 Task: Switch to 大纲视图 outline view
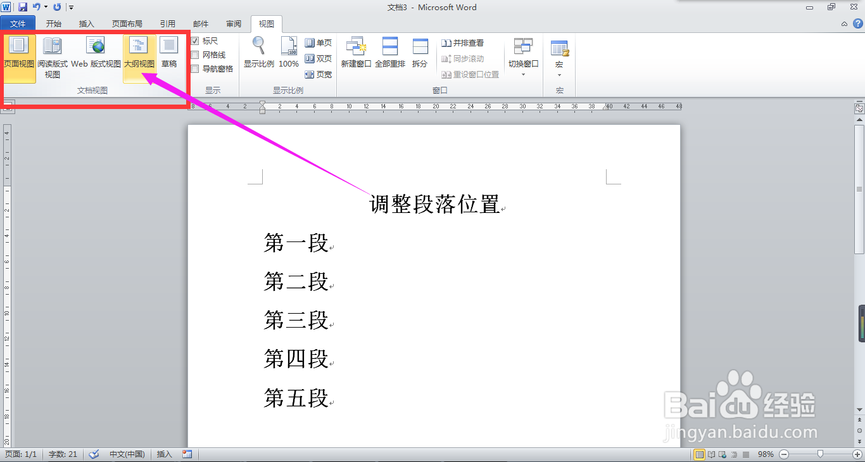click(139, 54)
